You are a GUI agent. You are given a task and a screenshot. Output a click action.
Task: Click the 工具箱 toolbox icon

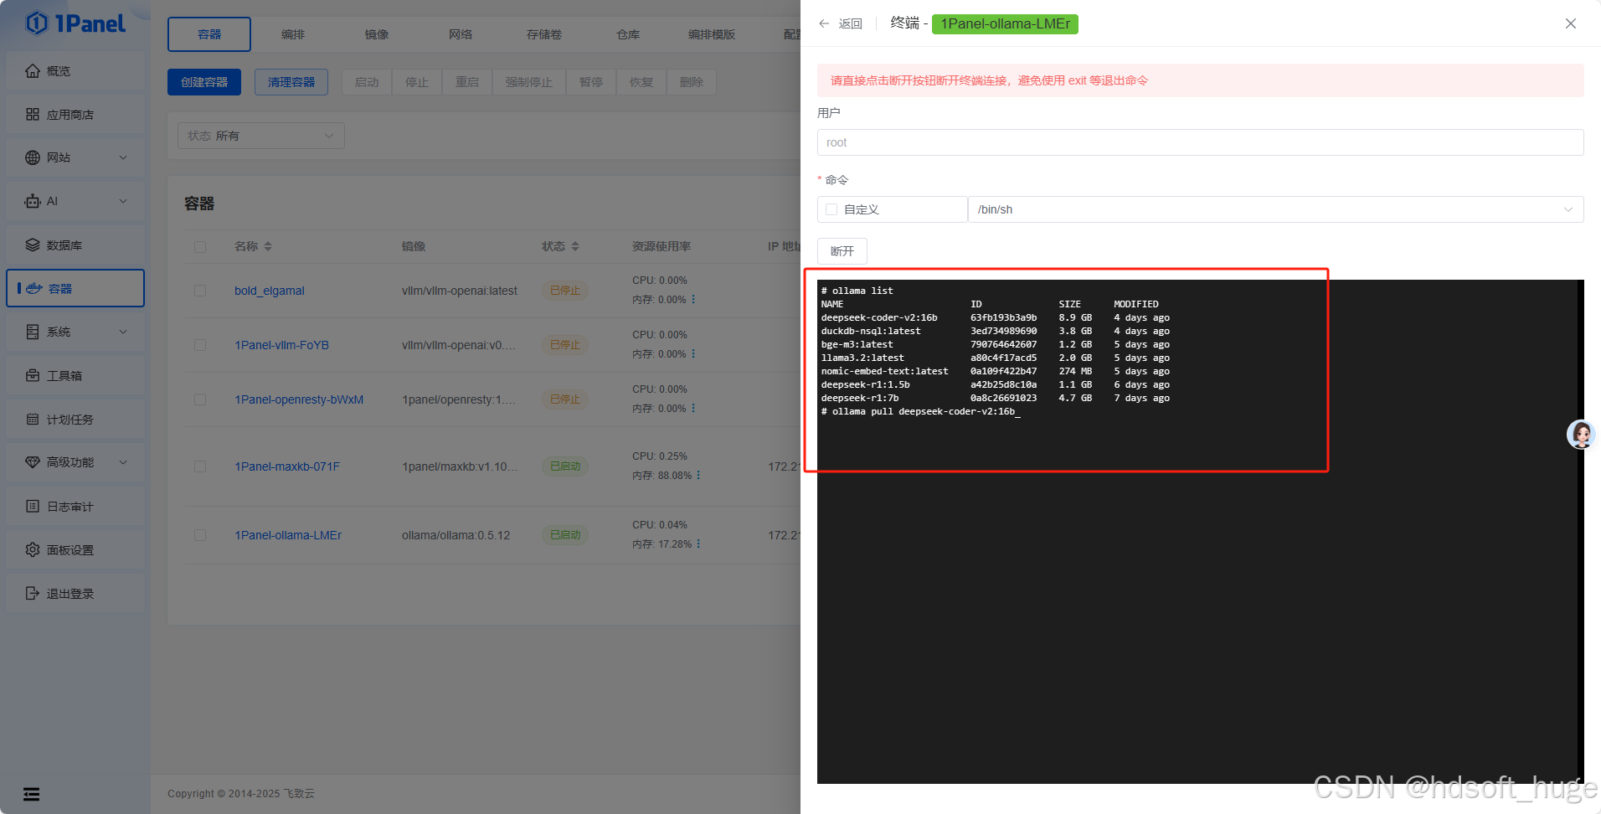pyautogui.click(x=33, y=376)
